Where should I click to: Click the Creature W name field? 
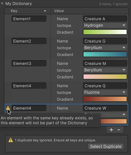coord(105,108)
